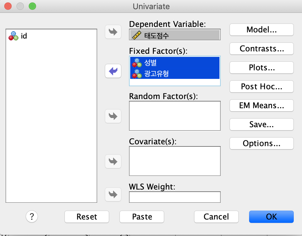Image resolution: width=302 pixels, height=236 pixels.
Task: Confirm the analysis with OK
Action: point(271,217)
